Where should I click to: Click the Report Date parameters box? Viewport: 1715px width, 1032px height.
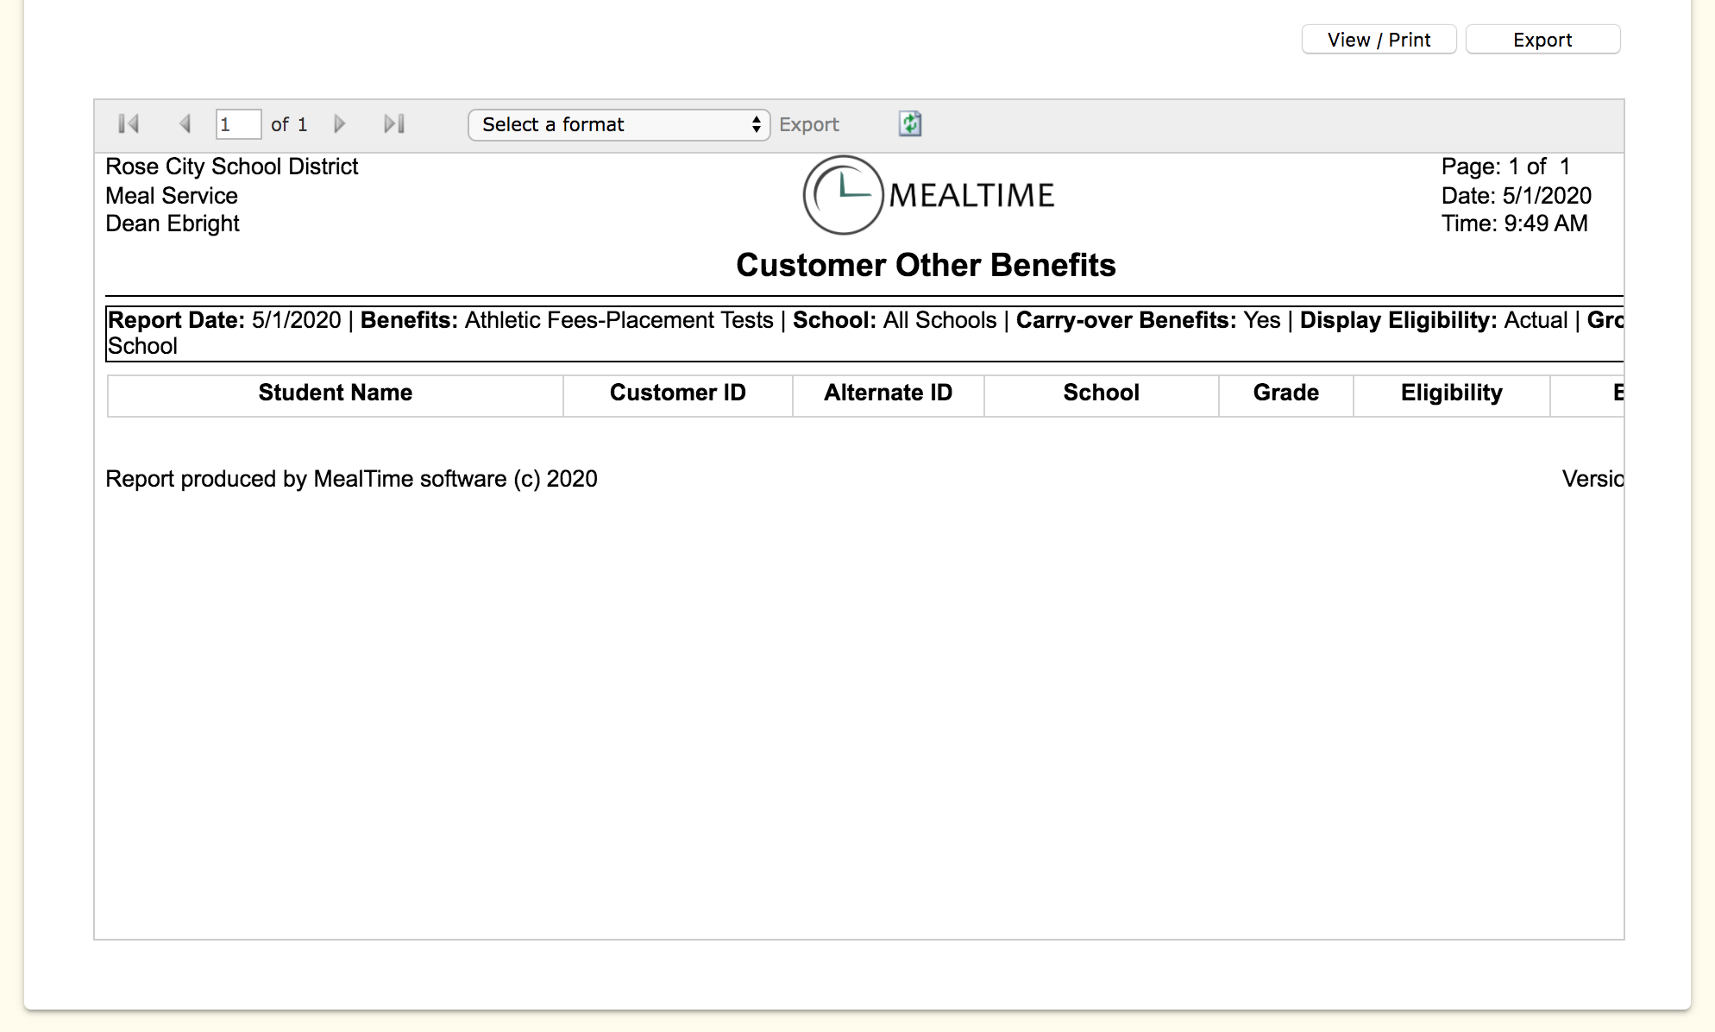[x=863, y=332]
